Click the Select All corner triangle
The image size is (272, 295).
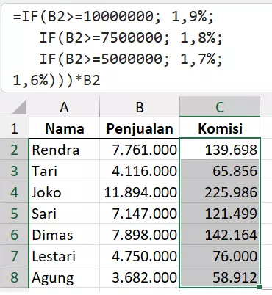coord(18,107)
